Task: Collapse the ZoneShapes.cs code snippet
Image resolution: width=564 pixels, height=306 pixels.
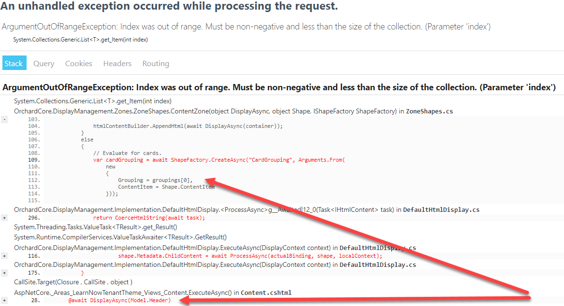Action: point(4,118)
